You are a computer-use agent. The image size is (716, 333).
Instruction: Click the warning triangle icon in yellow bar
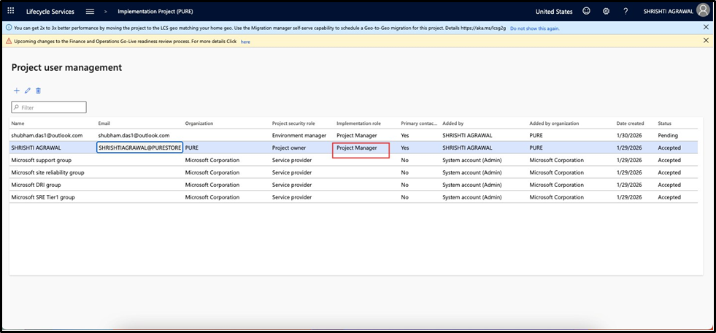pos(9,41)
